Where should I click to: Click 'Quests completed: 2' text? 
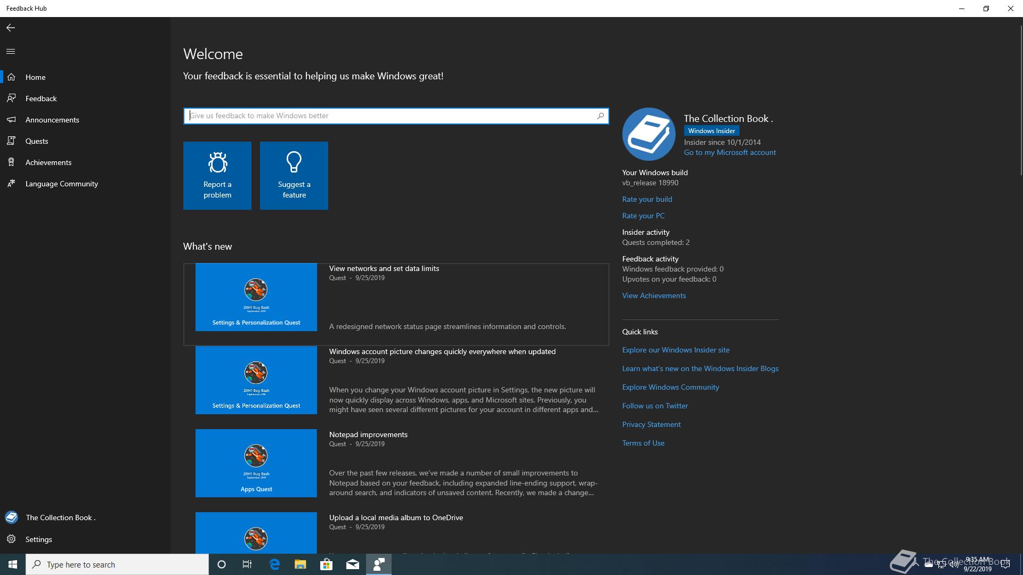[656, 242]
